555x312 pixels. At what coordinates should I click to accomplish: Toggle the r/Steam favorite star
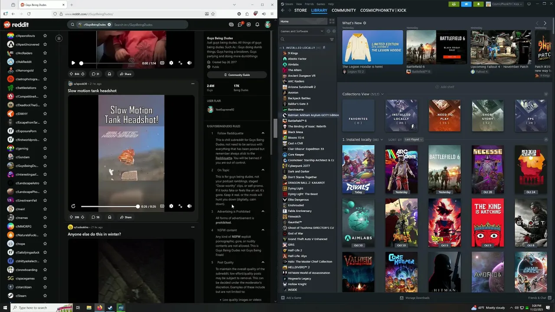tap(45, 296)
